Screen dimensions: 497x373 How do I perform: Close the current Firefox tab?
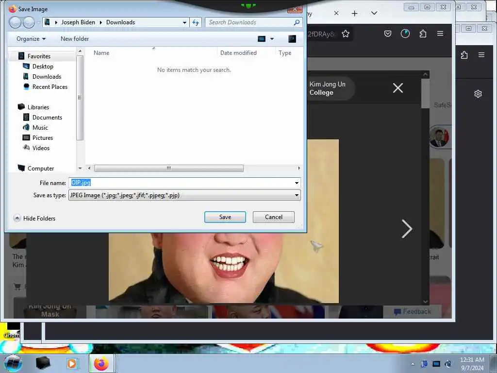pos(336,13)
